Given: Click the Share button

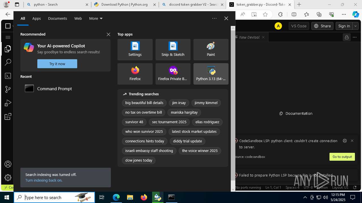Looking at the screenshot, I should [x=322, y=26].
